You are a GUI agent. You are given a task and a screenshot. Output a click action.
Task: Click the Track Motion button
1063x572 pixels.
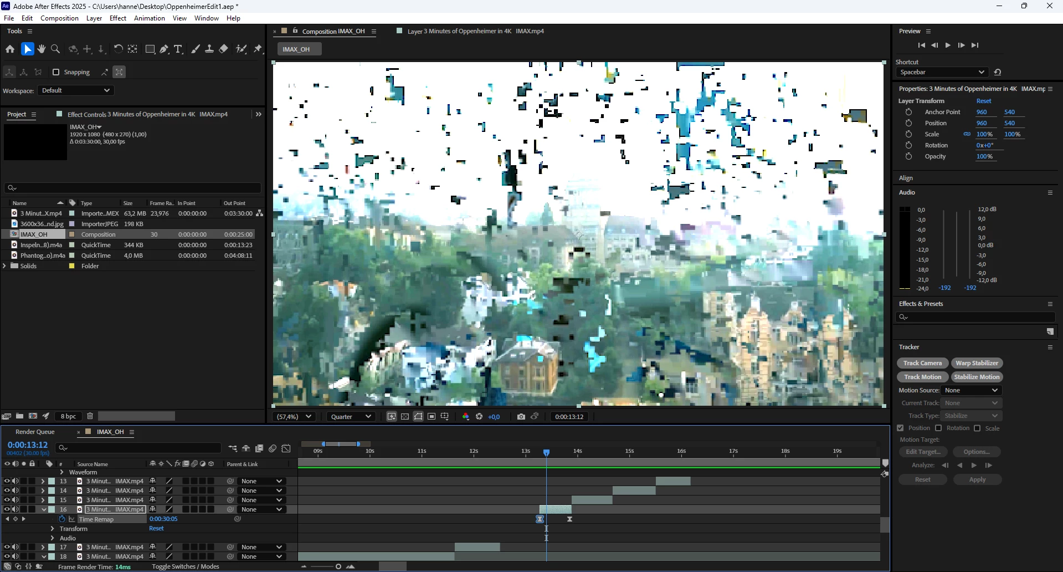(x=922, y=377)
